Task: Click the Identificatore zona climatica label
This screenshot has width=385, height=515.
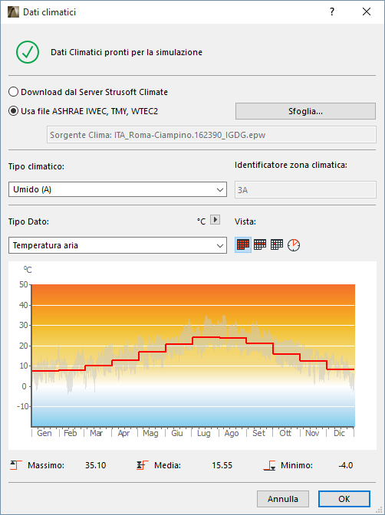Action: tap(291, 165)
